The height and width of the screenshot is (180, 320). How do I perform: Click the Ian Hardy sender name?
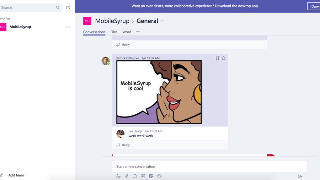[135, 131]
